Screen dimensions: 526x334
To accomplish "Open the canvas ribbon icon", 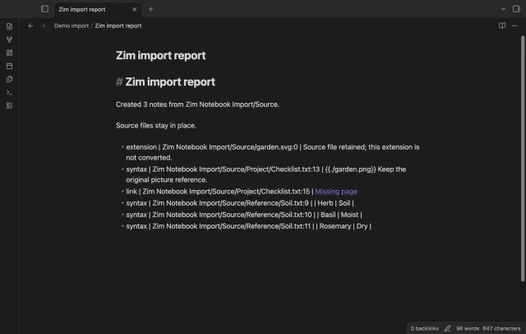I will (9, 53).
